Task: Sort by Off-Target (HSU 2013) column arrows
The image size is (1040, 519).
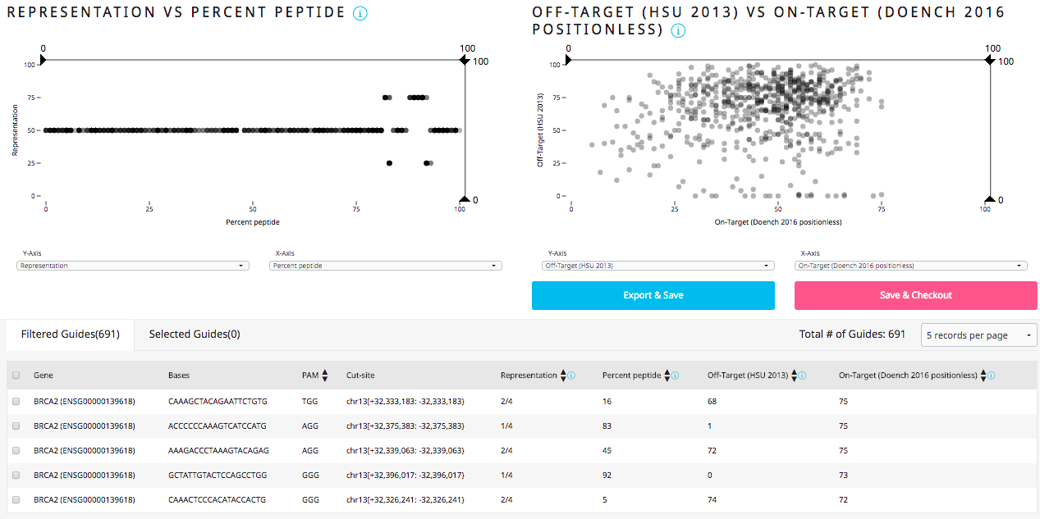Action: coord(793,376)
